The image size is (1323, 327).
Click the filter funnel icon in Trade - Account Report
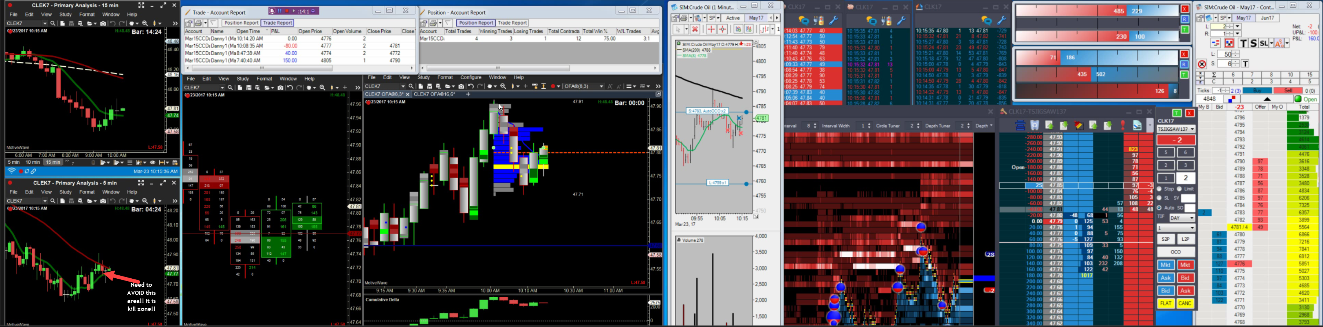coord(213,23)
